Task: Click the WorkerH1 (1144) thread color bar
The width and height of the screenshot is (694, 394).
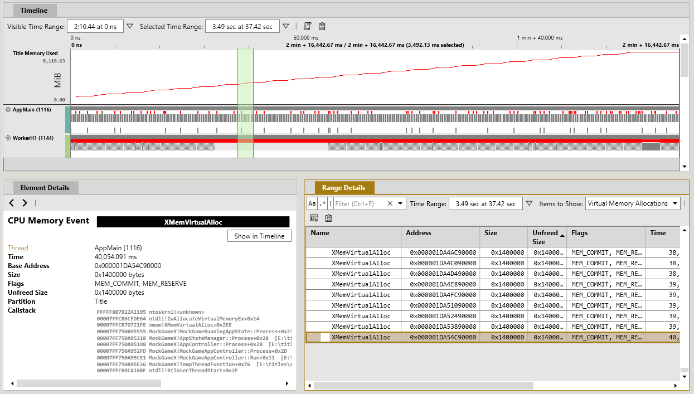Action: pyautogui.click(x=68, y=146)
